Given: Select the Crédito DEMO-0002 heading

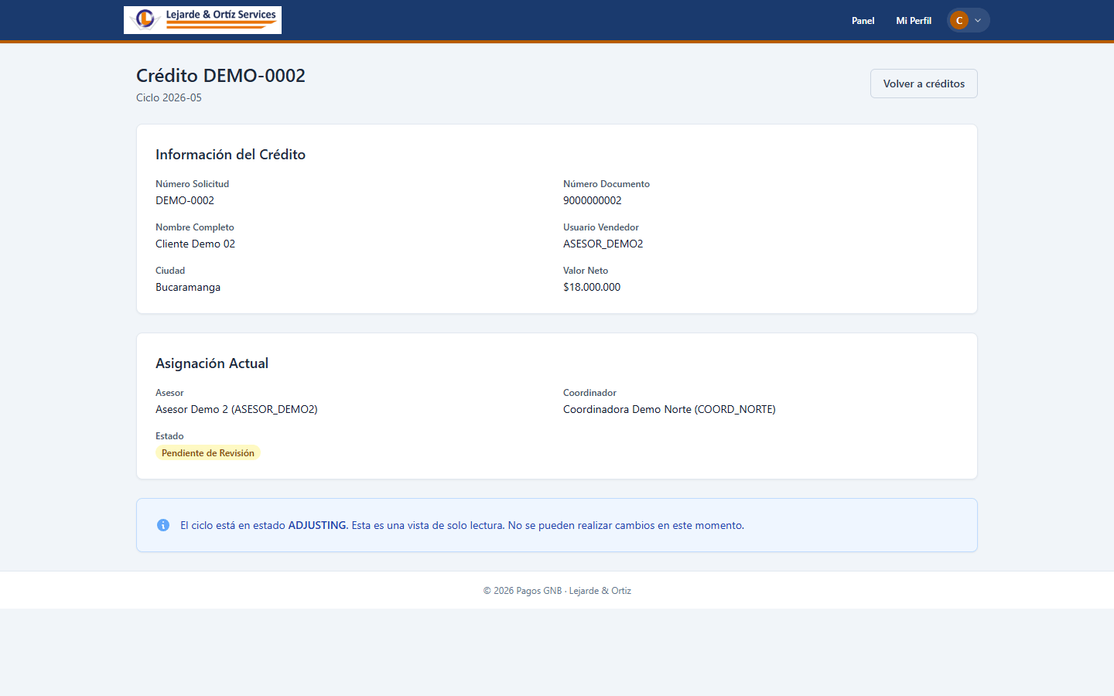Looking at the screenshot, I should (x=220, y=76).
